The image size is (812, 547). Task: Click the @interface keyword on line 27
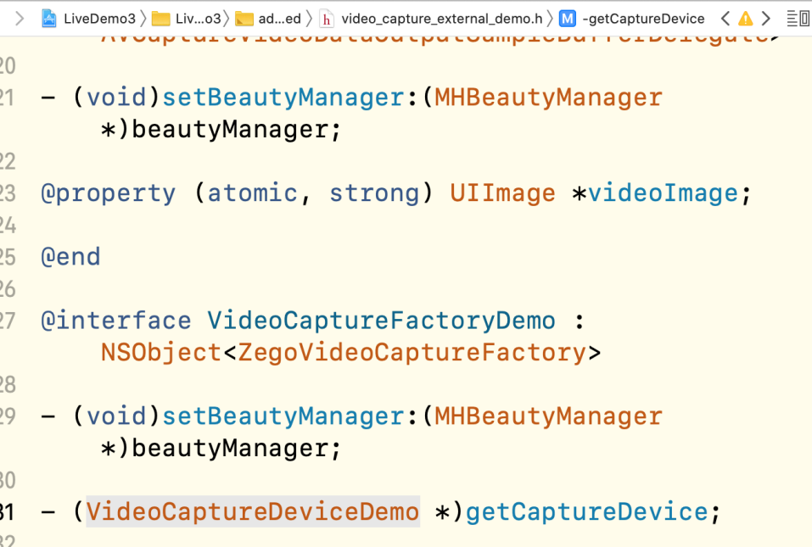116,321
